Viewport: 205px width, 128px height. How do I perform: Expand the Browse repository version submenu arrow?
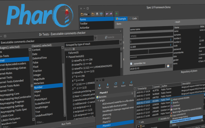(202, 120)
